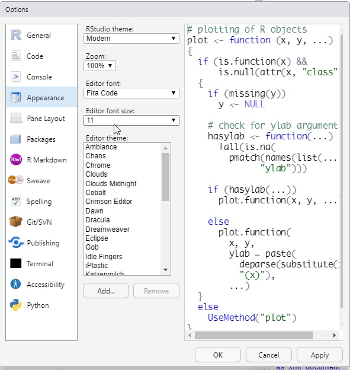Click the preview horizontal scrollbar thumb

point(253,335)
